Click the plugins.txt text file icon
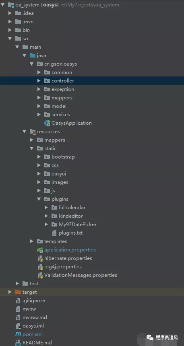This screenshot has height=346, width=184. tap(54, 233)
